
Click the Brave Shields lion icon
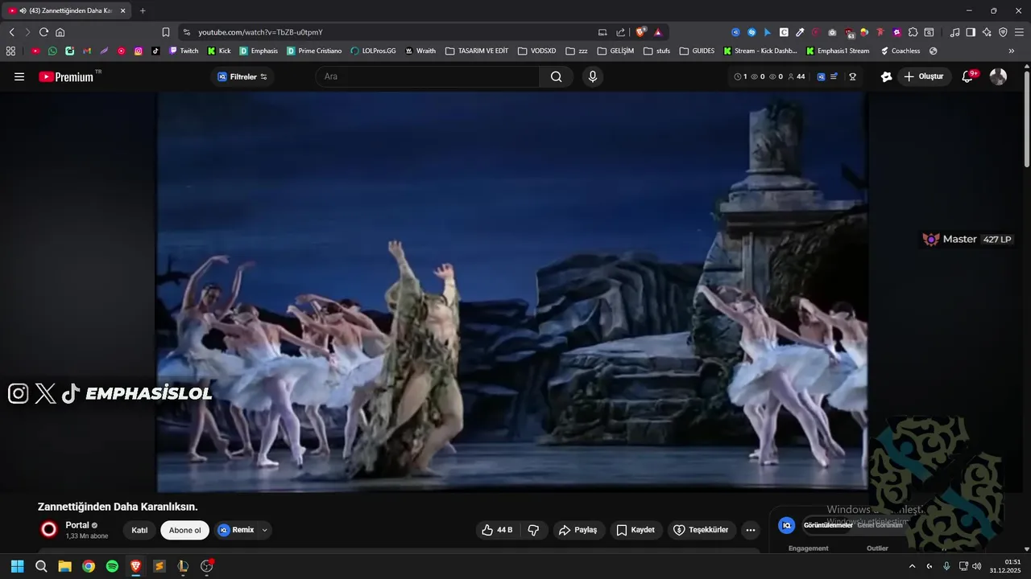pyautogui.click(x=641, y=32)
